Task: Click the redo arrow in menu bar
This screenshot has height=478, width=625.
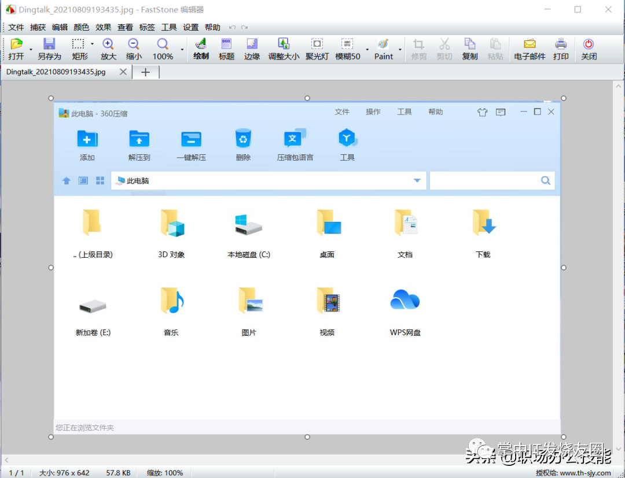Action: [244, 28]
